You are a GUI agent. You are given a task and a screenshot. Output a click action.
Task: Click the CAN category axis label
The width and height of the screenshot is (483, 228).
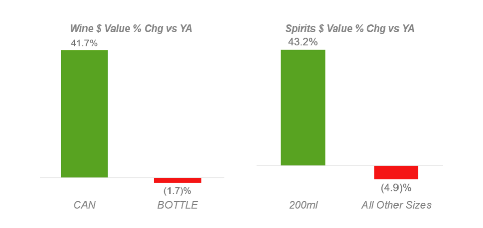[84, 205]
